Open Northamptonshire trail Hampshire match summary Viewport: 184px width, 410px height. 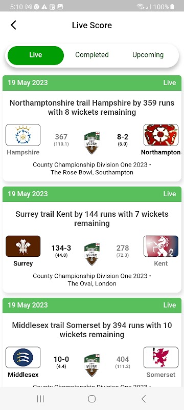pyautogui.click(x=92, y=108)
